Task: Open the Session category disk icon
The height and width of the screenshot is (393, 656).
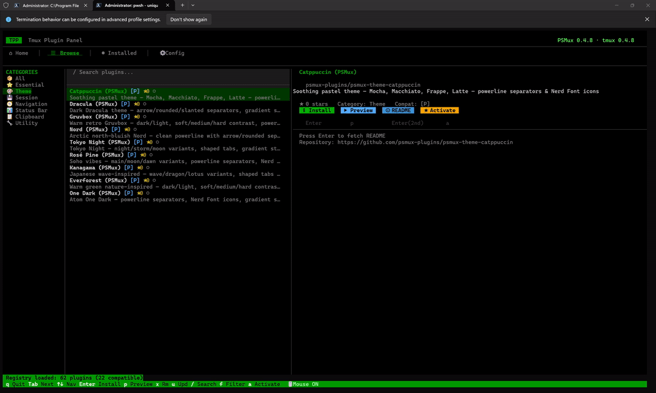Action: click(x=10, y=98)
